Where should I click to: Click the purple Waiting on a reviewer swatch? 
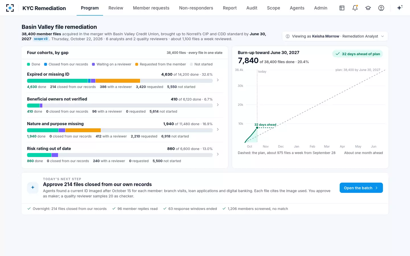93,64
